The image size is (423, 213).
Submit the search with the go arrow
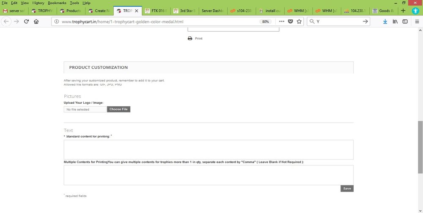tap(365, 22)
